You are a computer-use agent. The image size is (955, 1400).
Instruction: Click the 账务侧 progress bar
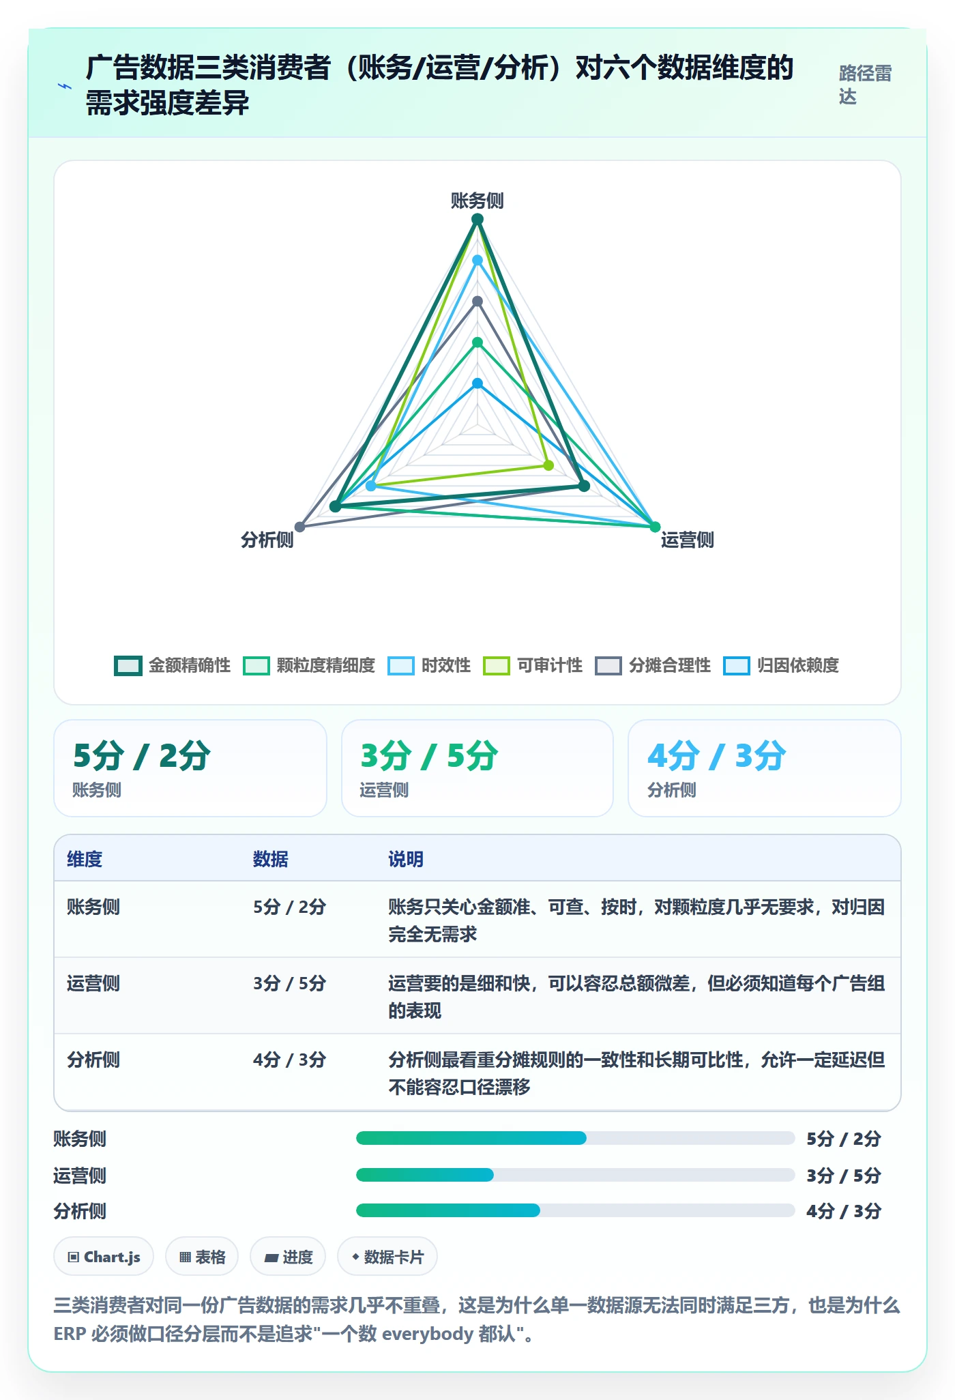[575, 1138]
